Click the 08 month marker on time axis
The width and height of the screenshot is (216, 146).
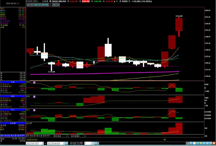tap(165, 140)
